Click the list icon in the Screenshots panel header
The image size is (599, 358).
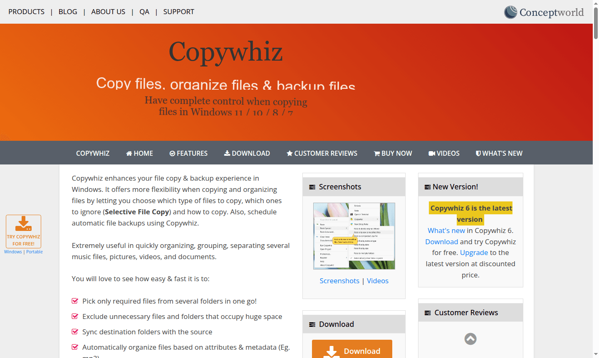pyautogui.click(x=312, y=187)
